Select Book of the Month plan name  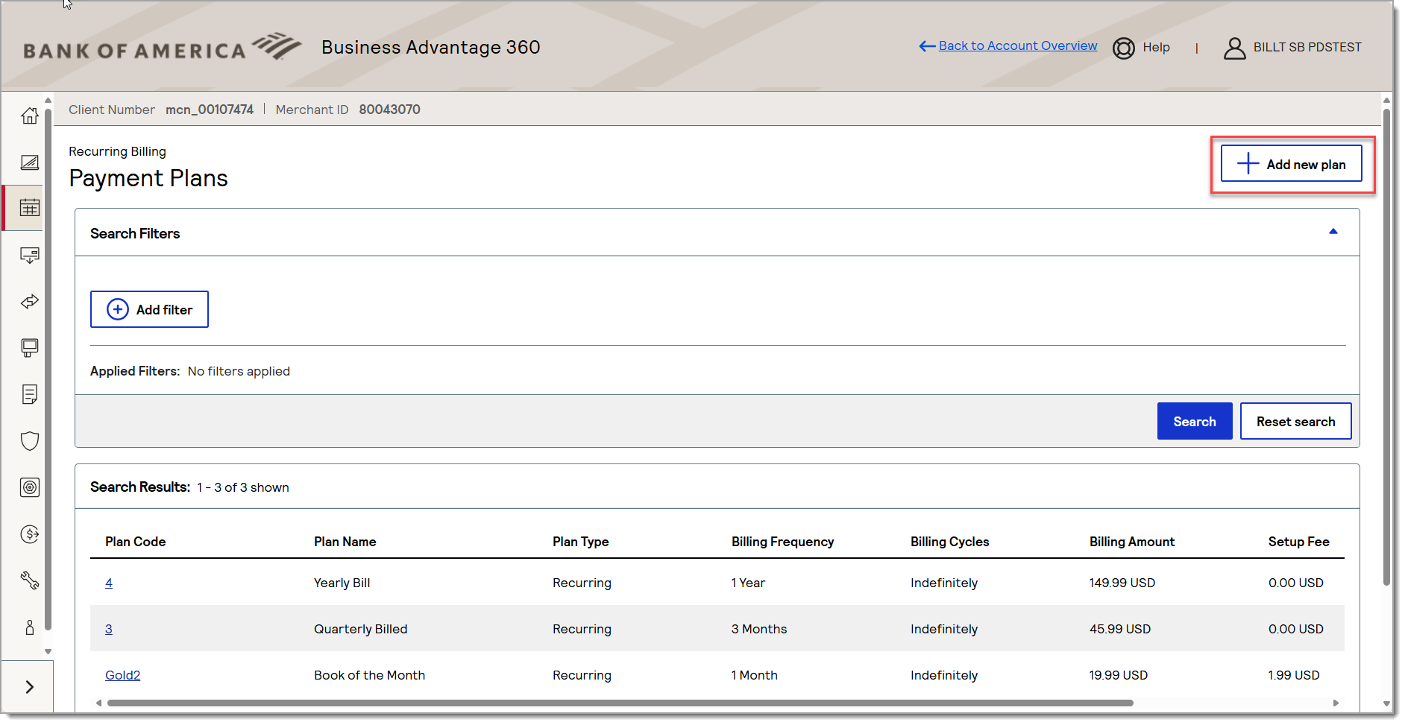(370, 676)
